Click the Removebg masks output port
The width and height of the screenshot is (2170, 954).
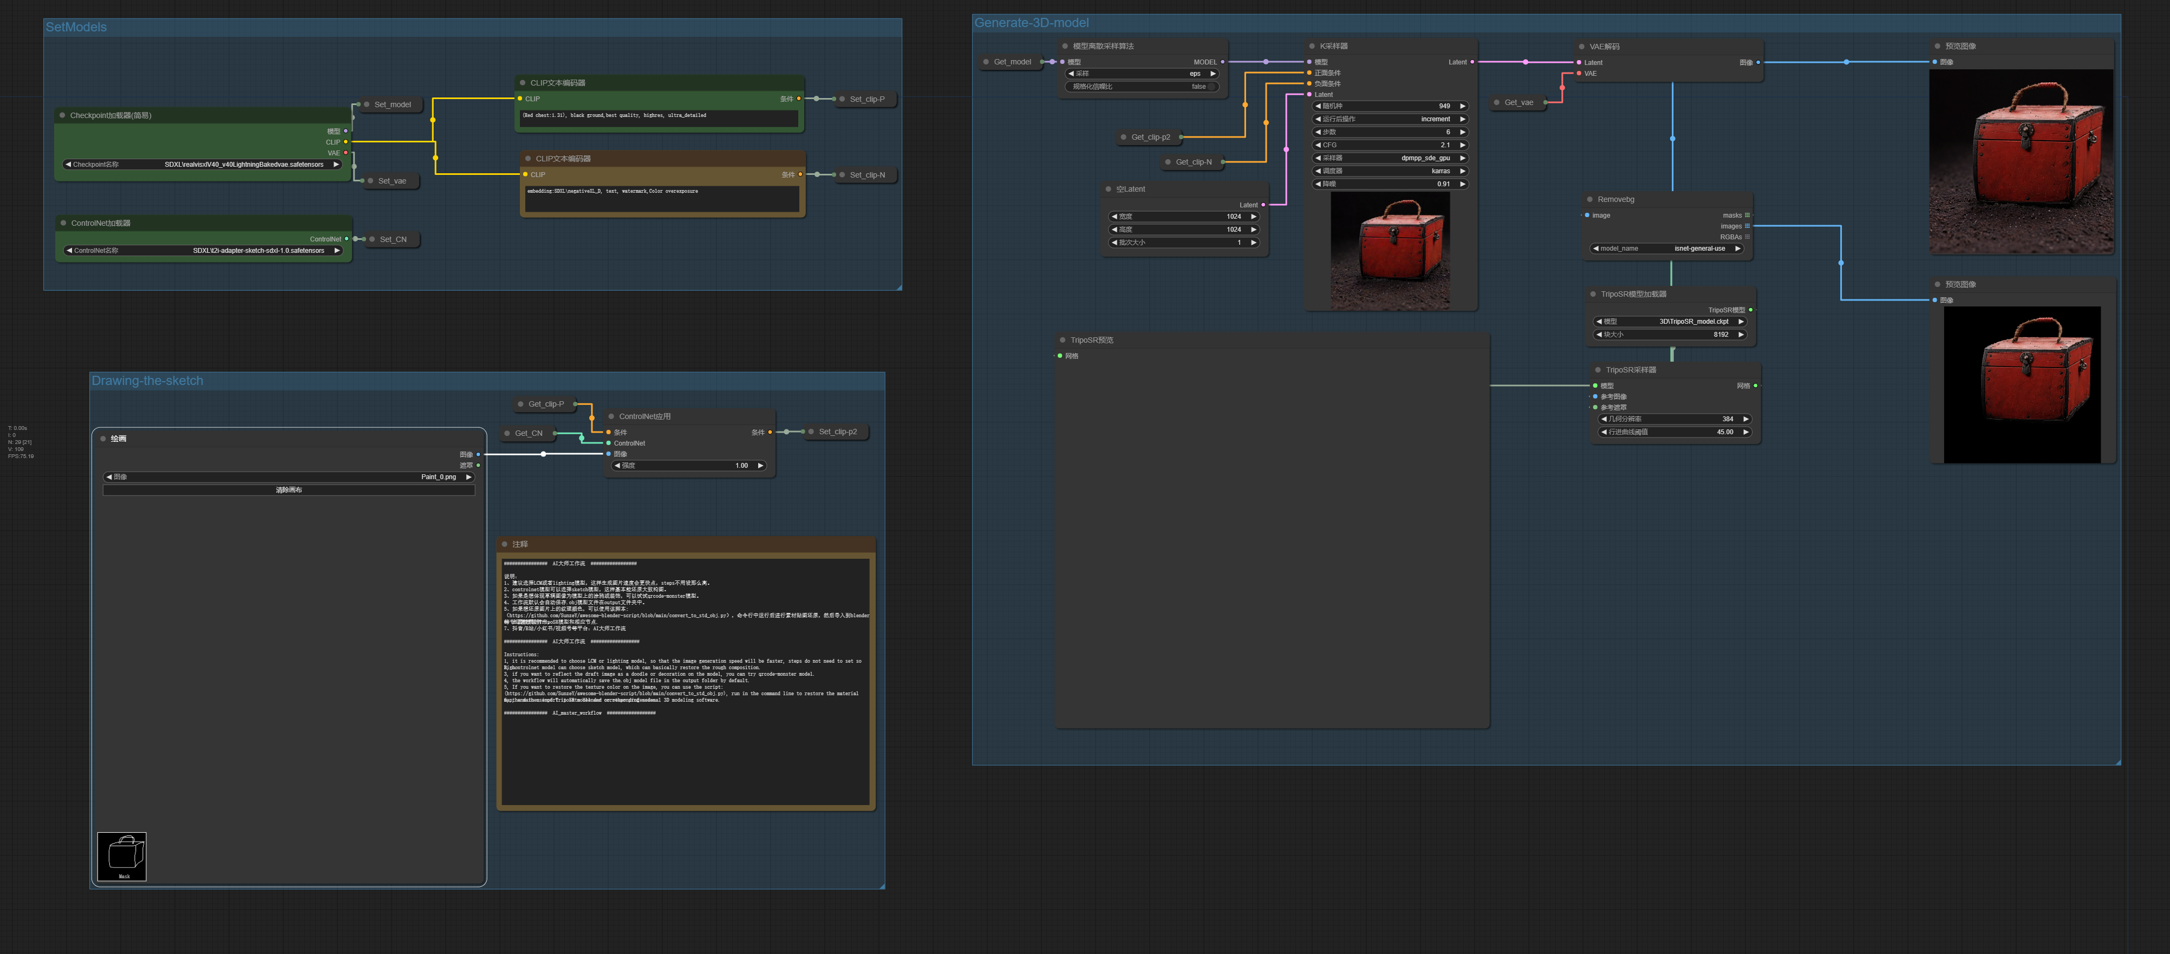coord(1747,215)
